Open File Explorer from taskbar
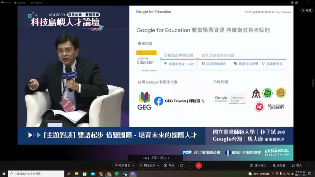The image size is (315, 177). pyautogui.click(x=77, y=174)
